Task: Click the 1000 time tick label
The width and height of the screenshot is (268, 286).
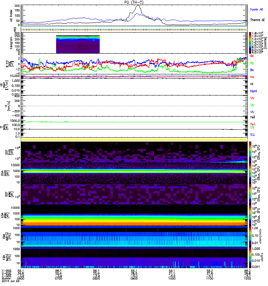Action: point(172,278)
